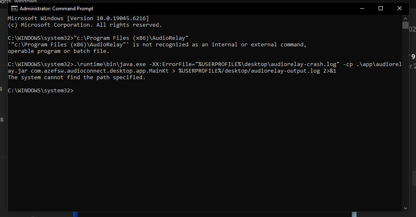Click "The system cannot find the path specified."

76,78
